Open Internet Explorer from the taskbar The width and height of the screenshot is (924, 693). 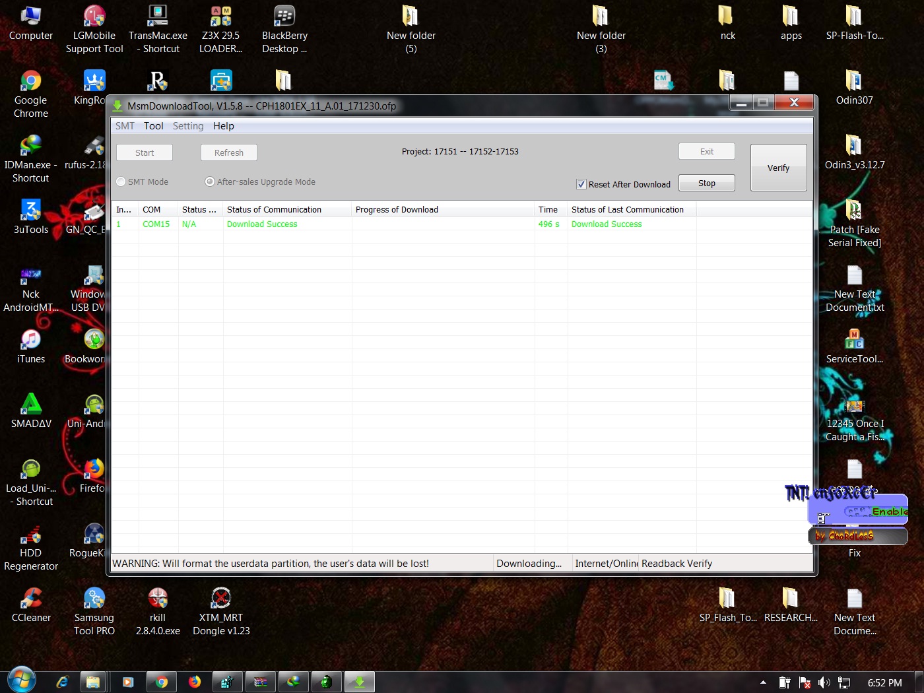(63, 682)
